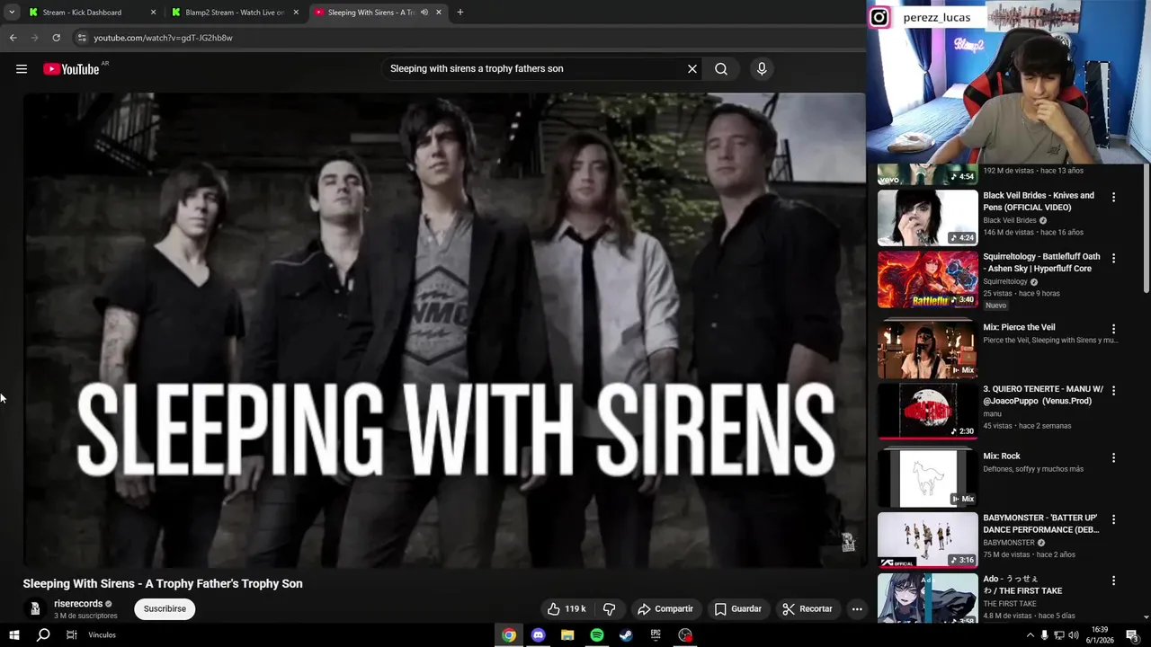The width and height of the screenshot is (1151, 647).
Task: Close the Blamp2 Stream tab
Action: (296, 13)
